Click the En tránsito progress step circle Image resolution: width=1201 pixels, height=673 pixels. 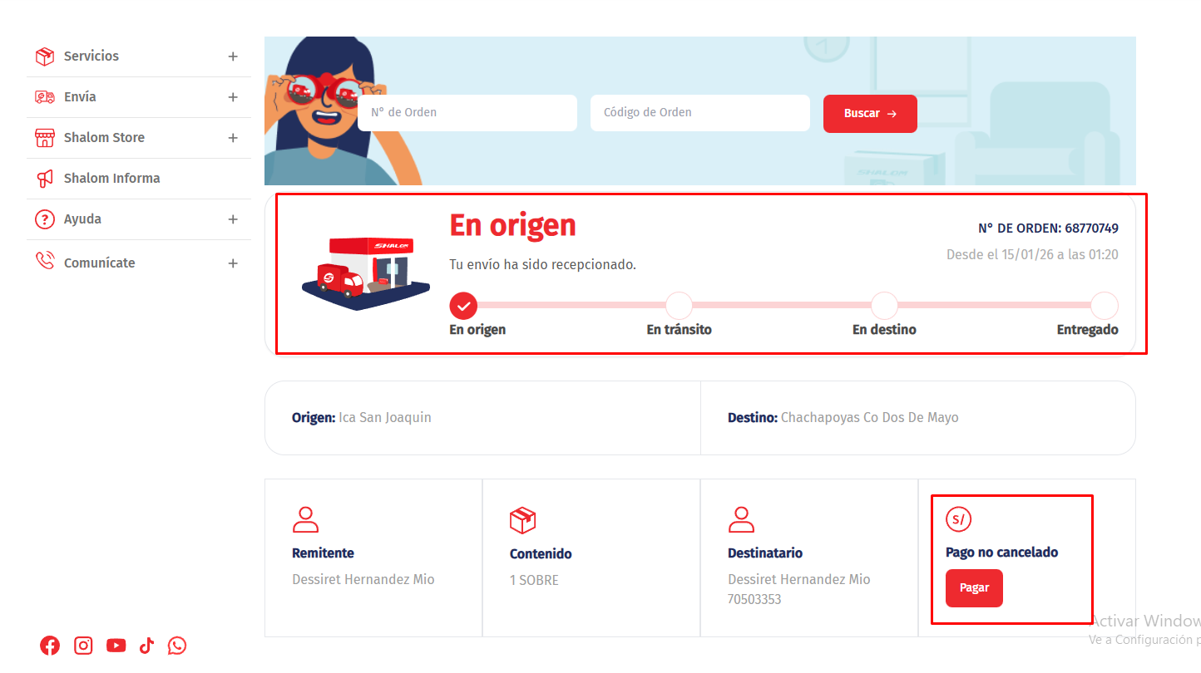click(679, 306)
